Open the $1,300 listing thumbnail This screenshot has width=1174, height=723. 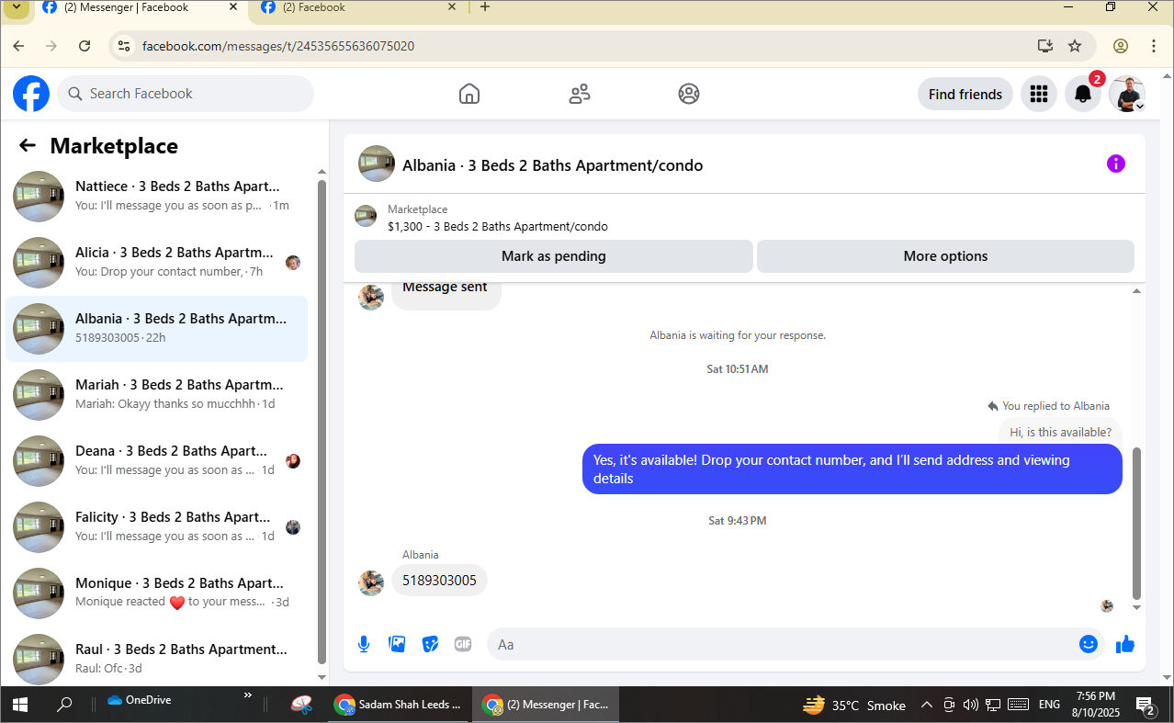click(x=366, y=216)
